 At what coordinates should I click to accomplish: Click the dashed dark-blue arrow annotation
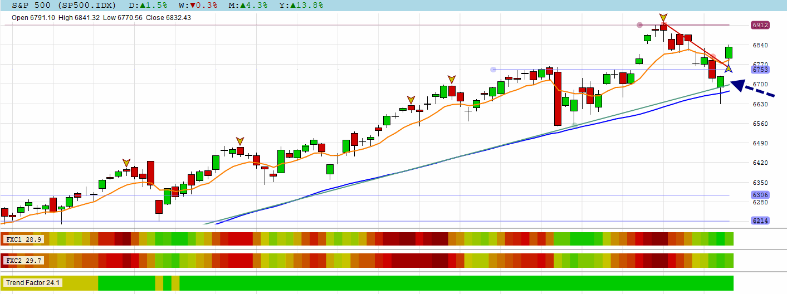coord(752,89)
